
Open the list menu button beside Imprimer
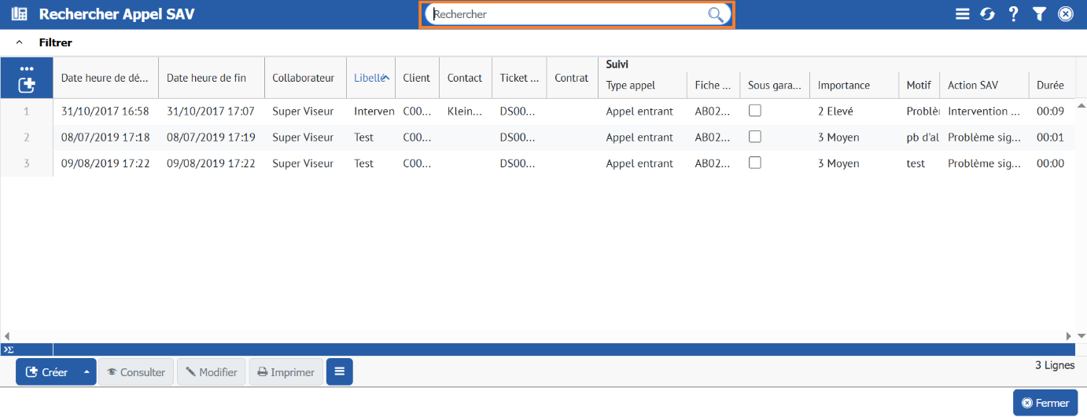340,372
